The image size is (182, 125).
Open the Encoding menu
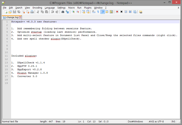pos(37,8)
